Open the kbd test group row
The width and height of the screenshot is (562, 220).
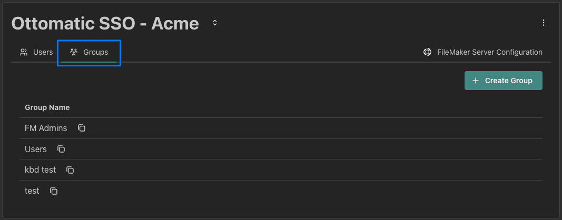coord(41,170)
